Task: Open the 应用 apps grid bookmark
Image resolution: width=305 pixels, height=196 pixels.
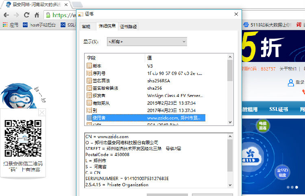Action: tap(11, 25)
